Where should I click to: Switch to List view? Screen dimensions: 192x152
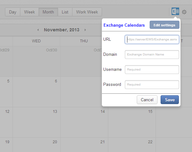tap(65, 12)
